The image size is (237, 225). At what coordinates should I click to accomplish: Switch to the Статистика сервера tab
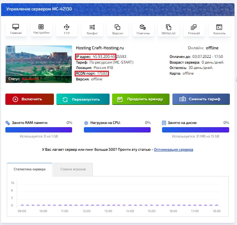pyautogui.click(x=30, y=169)
